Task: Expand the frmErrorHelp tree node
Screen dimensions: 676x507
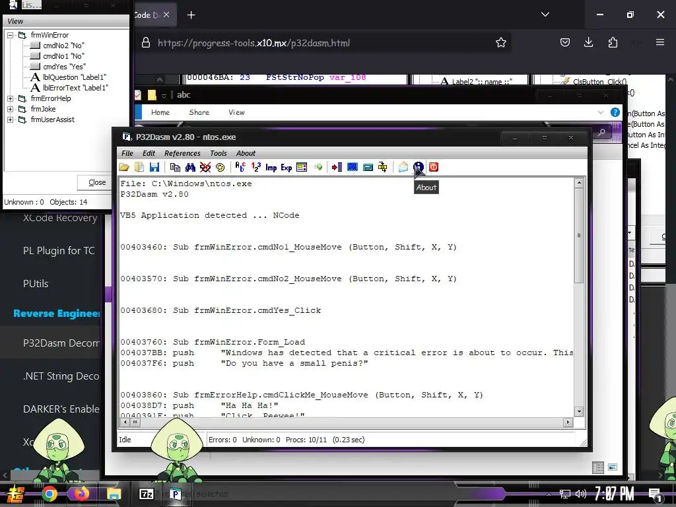Action: 10,99
